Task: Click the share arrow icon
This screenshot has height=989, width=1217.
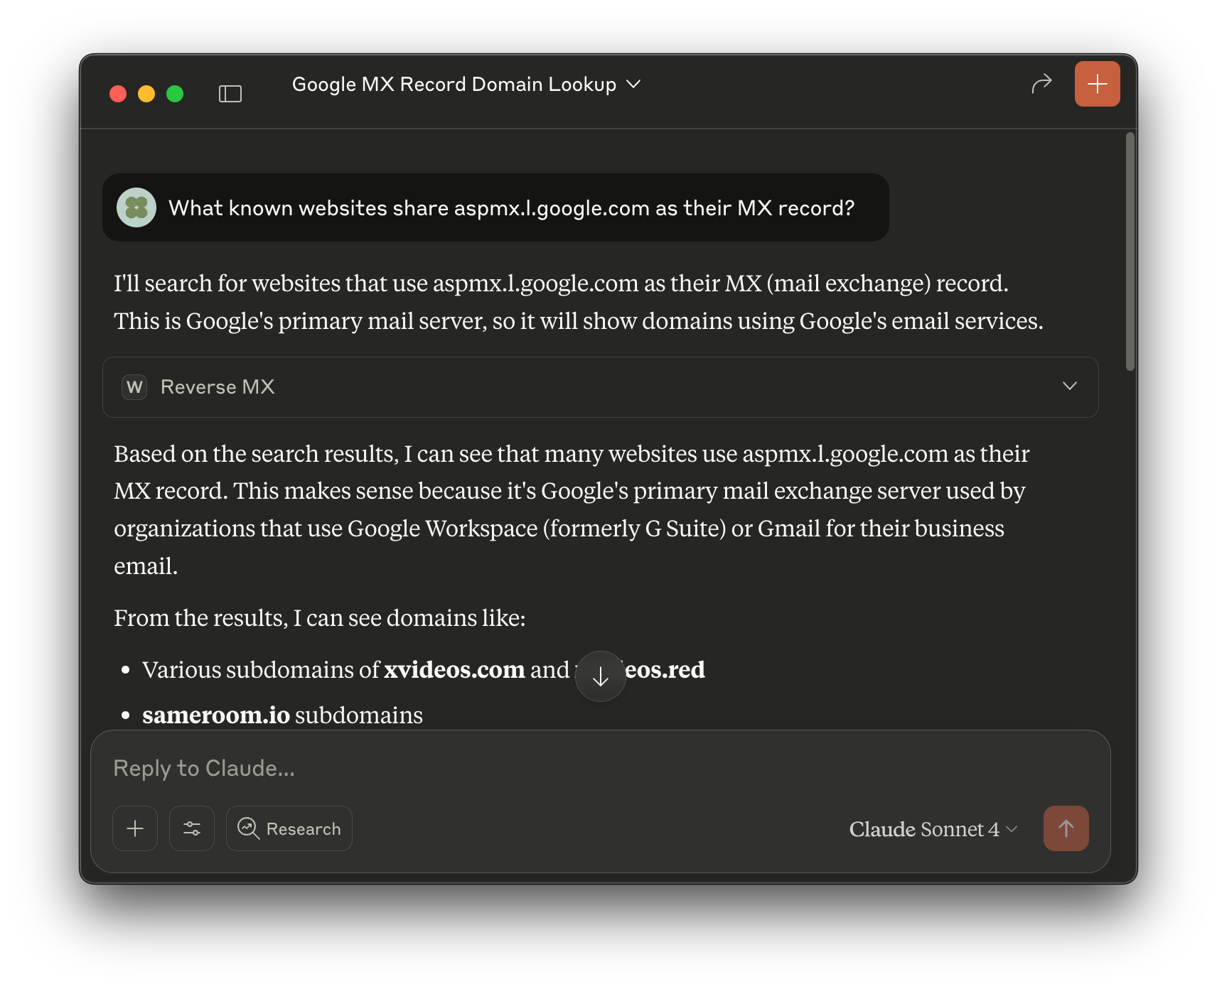Action: coord(1041,84)
